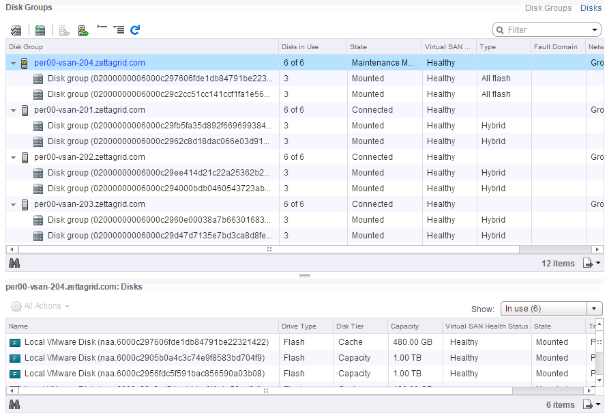Collapse the per00-vsan-201.zettagrid.com host row
607x418 pixels.
(x=13, y=111)
